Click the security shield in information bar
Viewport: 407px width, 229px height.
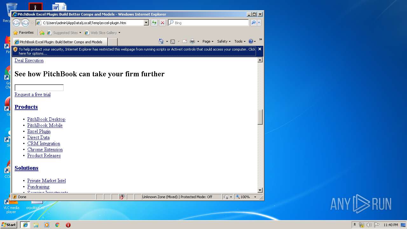[x=15, y=50]
